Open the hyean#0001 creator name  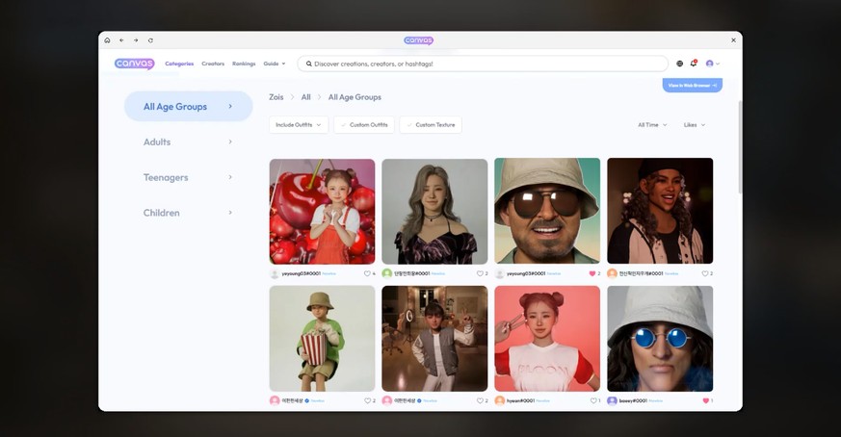[x=521, y=400]
